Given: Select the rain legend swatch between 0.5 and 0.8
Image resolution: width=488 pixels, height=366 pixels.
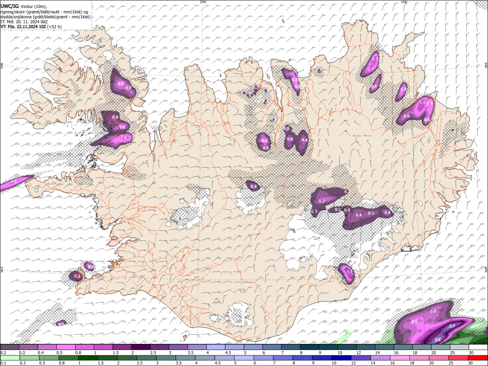Looking at the screenshot, I should click(x=48, y=358).
